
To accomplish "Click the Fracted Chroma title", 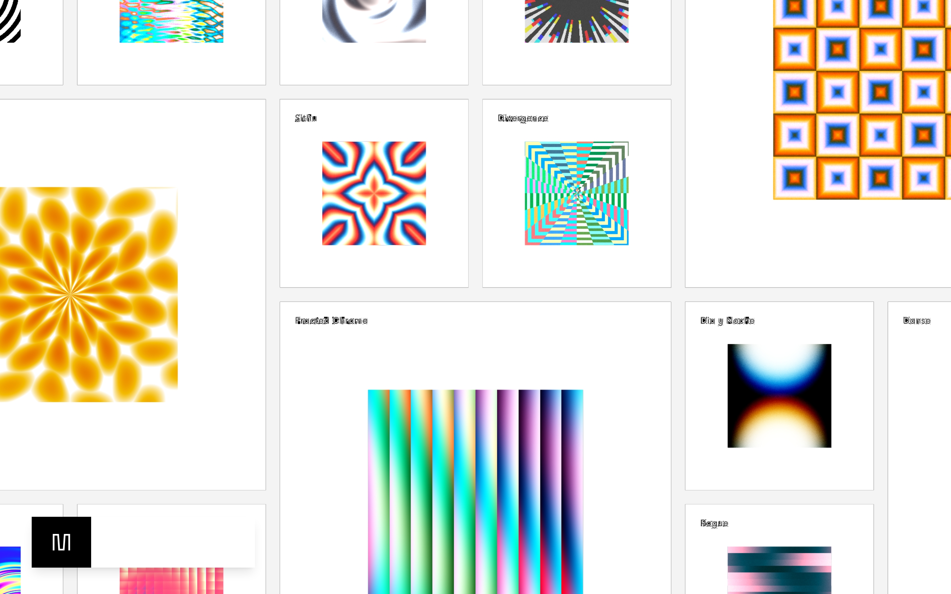I will coord(331,320).
